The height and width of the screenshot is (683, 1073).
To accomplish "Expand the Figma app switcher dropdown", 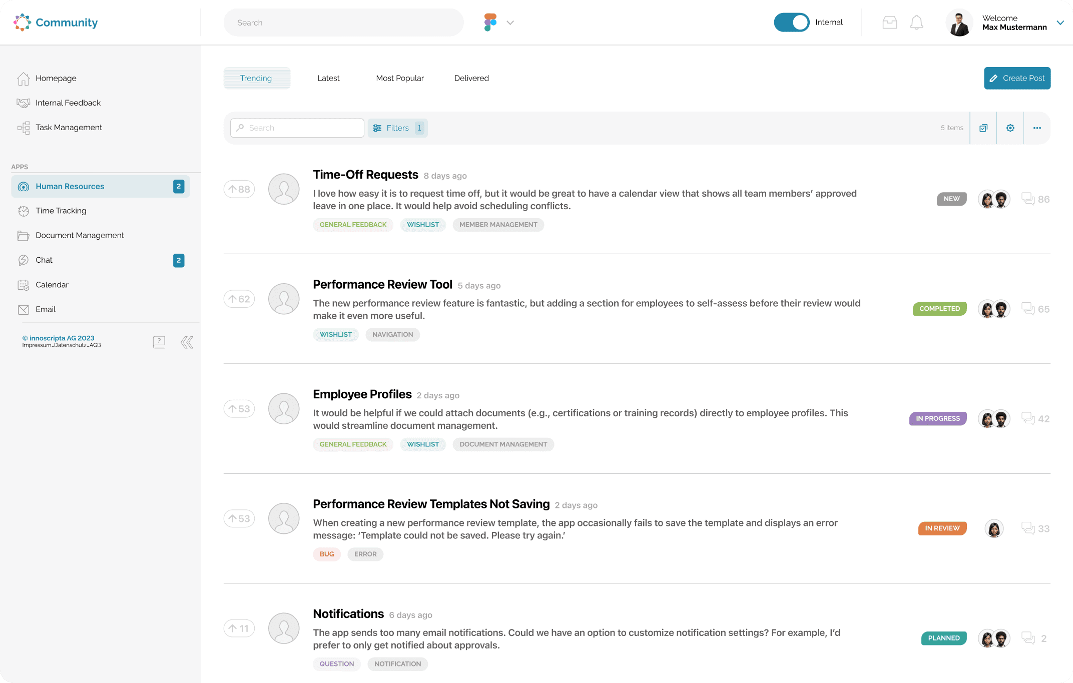I will [510, 23].
